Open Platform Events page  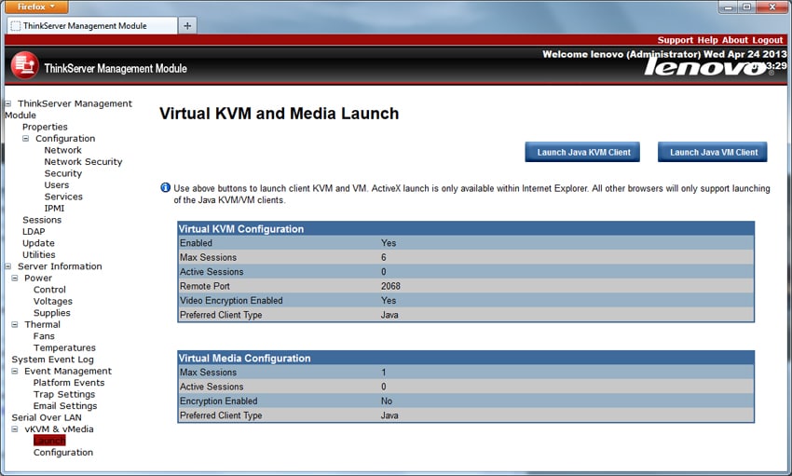69,382
